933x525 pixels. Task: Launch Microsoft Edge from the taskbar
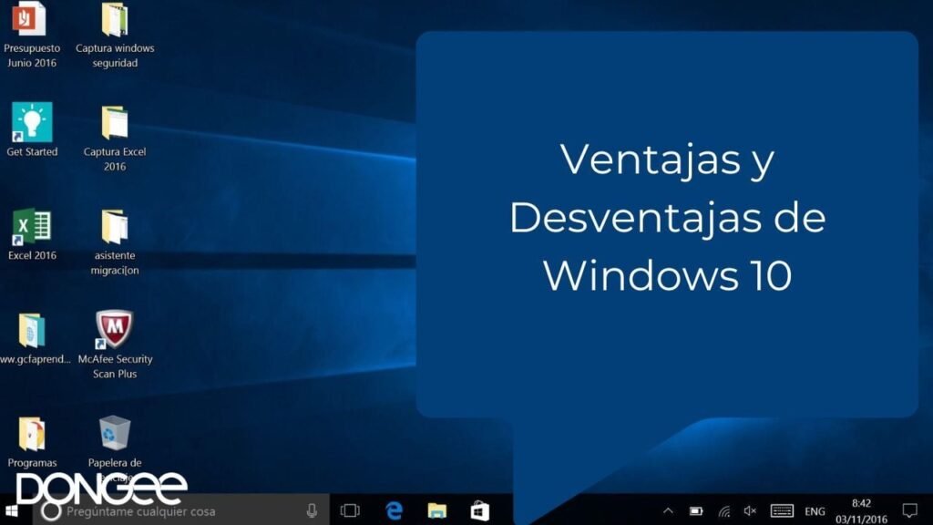click(394, 510)
